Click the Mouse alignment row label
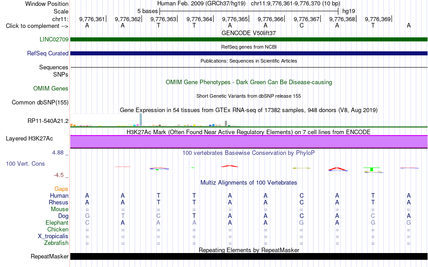Screen dimensions: 428x267 60,209
